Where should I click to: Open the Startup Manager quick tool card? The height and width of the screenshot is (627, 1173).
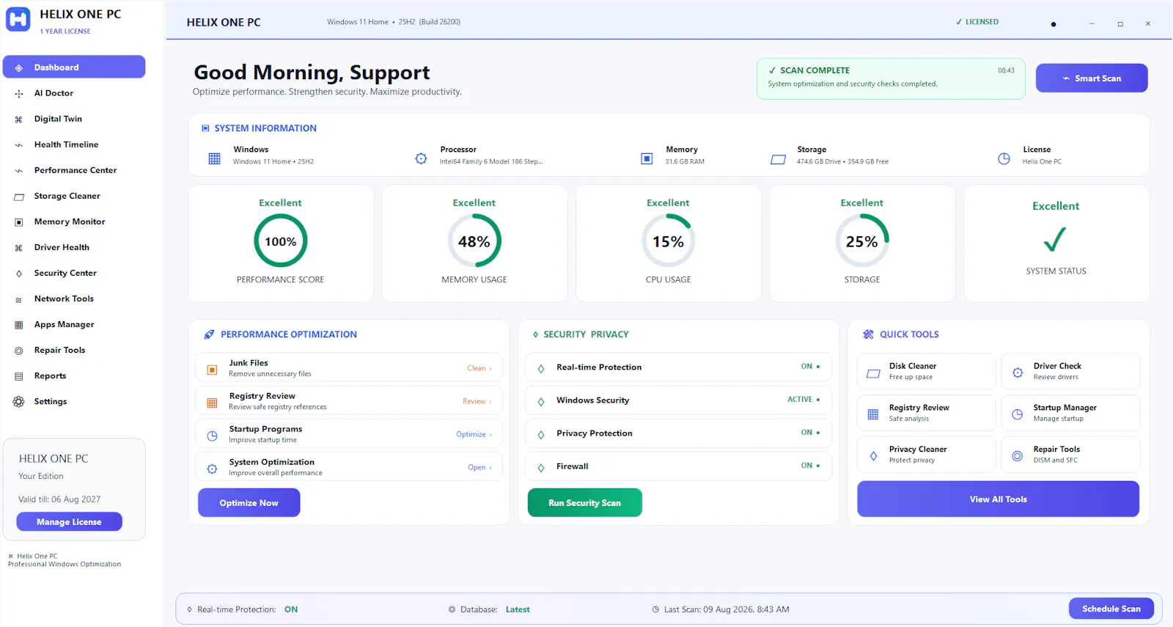(x=1070, y=413)
